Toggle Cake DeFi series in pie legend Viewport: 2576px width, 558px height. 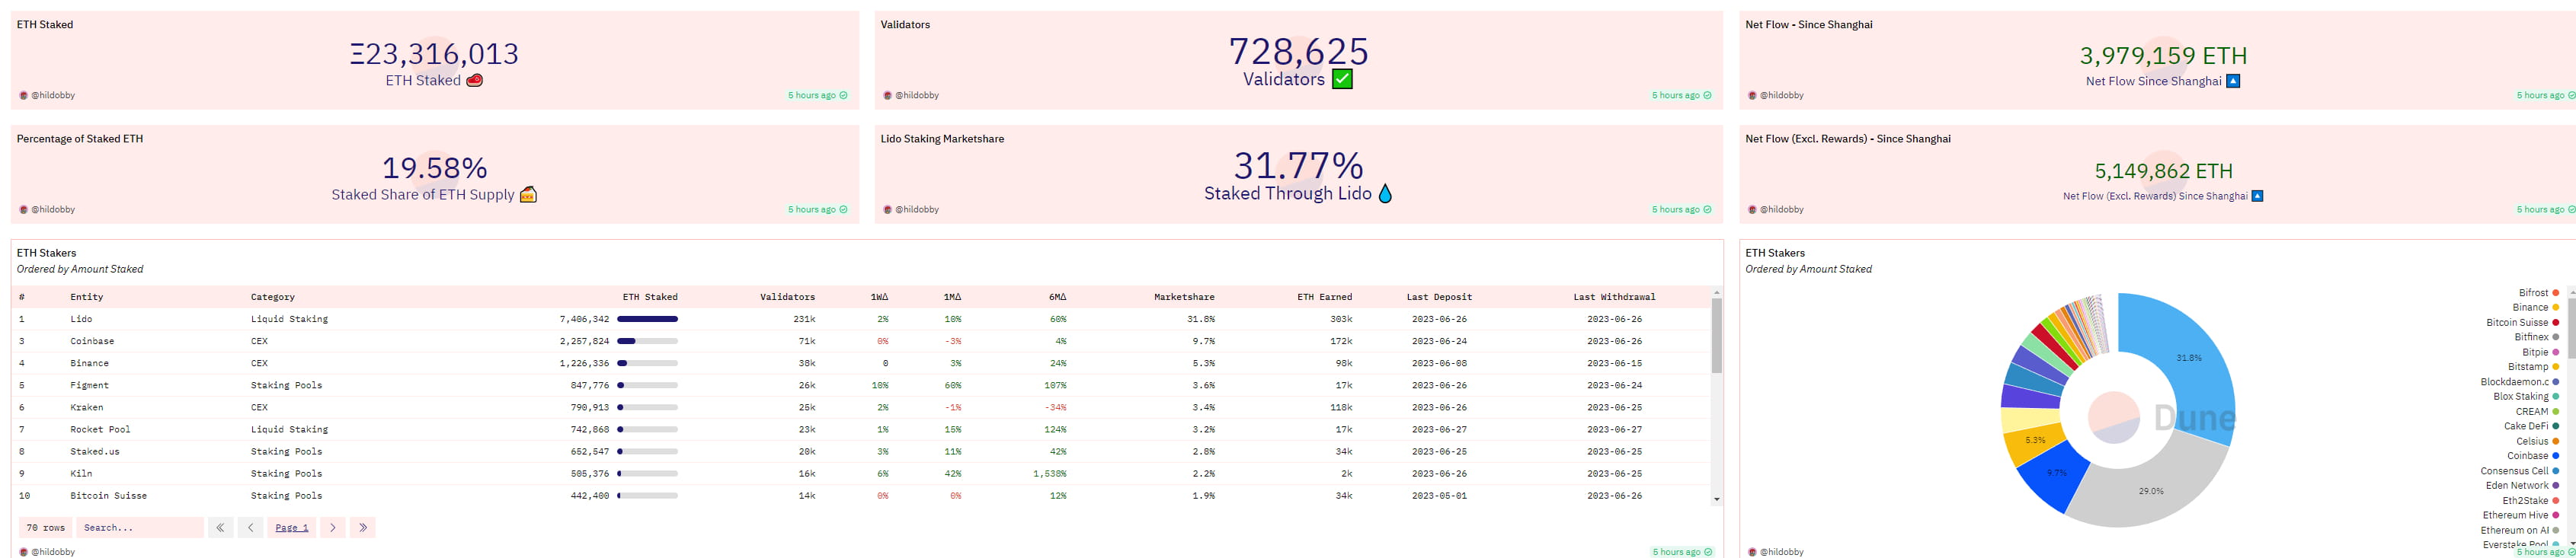[2532, 426]
